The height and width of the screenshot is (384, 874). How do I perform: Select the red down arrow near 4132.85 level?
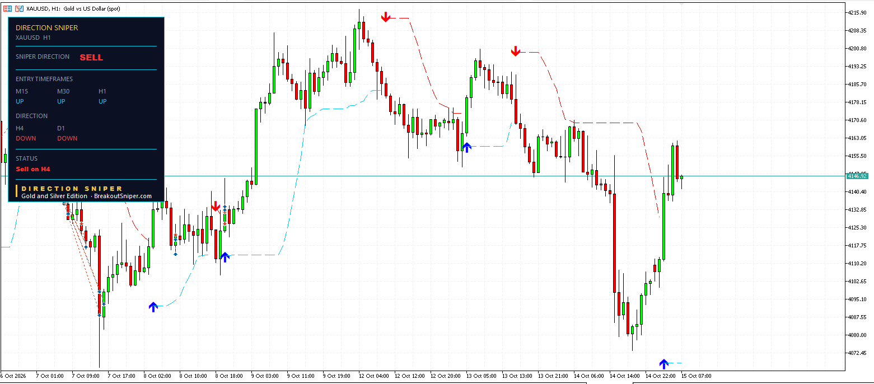point(216,206)
